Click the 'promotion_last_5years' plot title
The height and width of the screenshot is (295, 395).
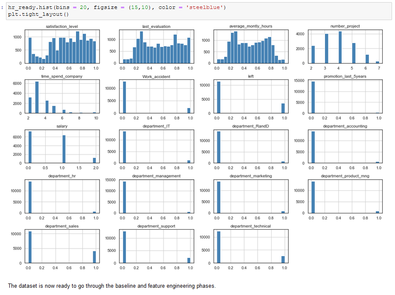tap(345, 76)
